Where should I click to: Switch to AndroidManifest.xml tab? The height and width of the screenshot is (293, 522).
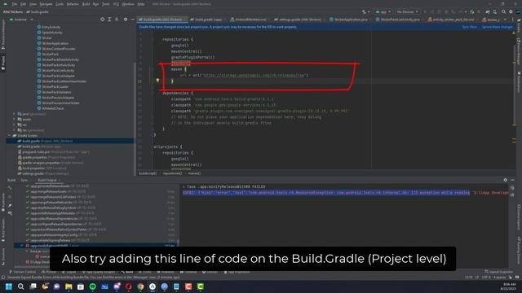coord(249,20)
